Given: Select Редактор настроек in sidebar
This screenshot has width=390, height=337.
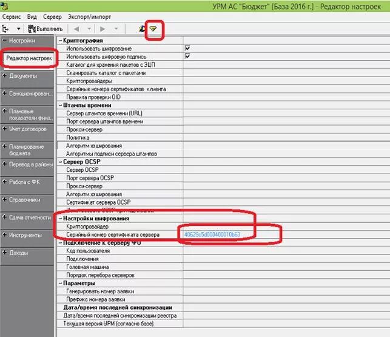Looking at the screenshot, I should pos(29,58).
